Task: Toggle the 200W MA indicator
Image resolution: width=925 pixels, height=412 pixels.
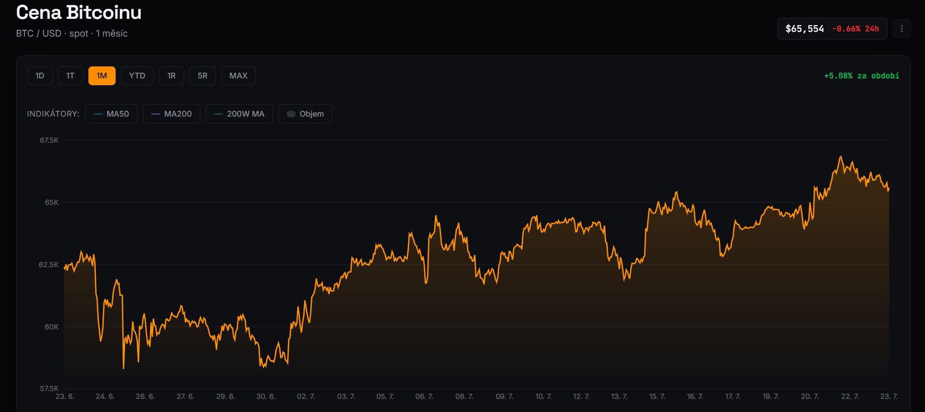Action: [239, 114]
